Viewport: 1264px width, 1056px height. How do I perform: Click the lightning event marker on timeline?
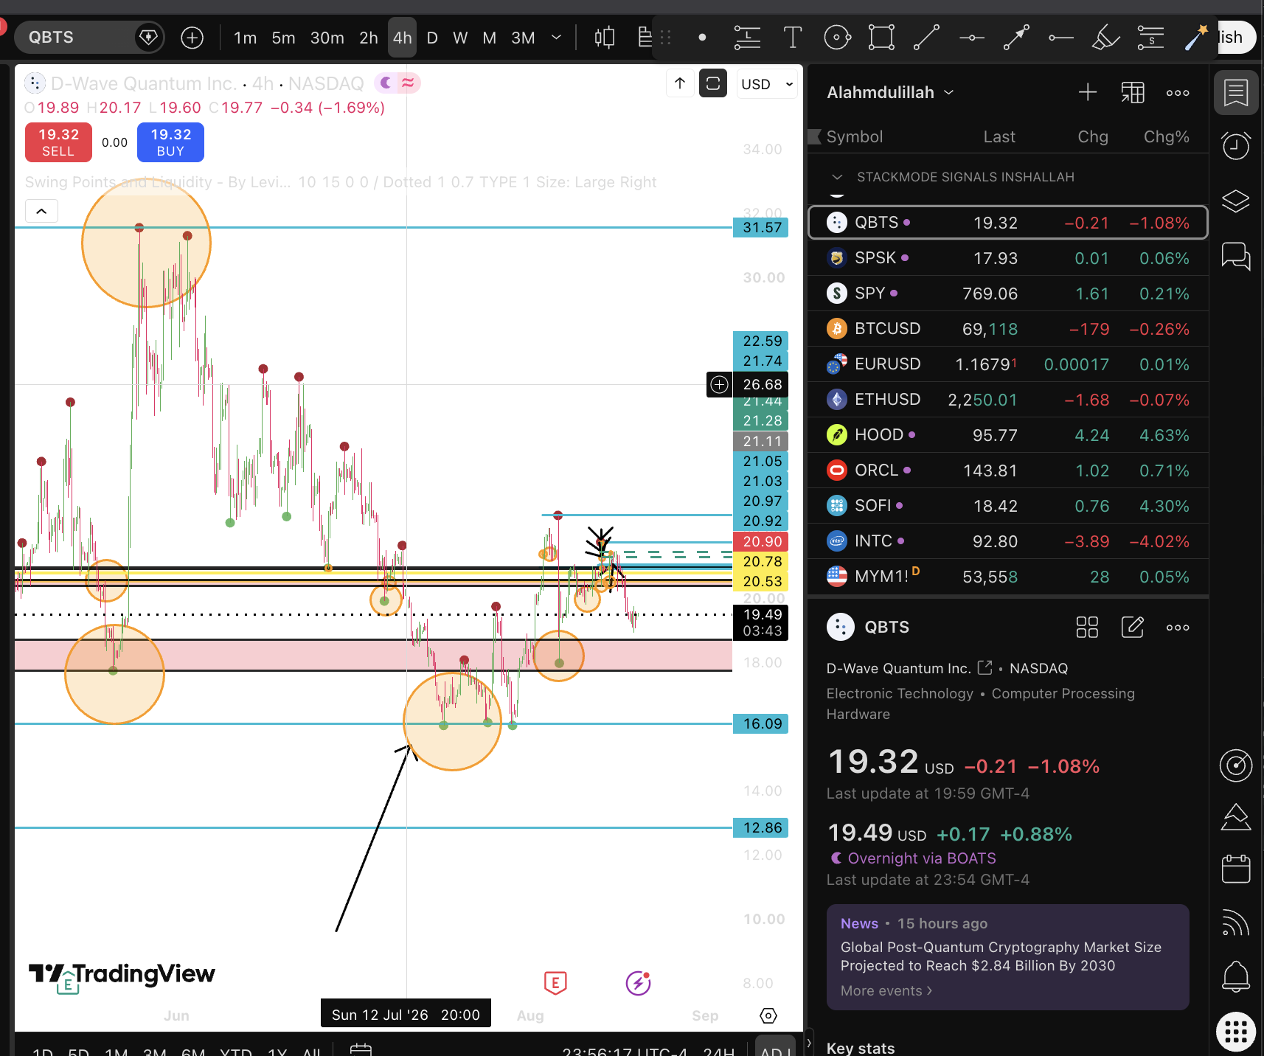coord(639,982)
